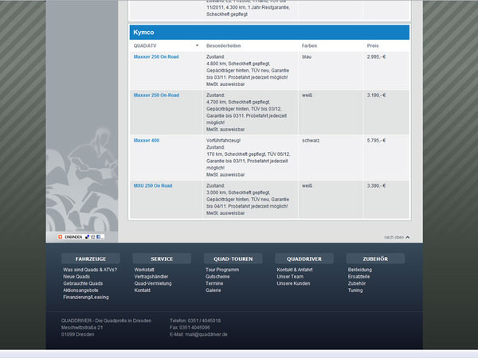The height and width of the screenshot is (358, 478).
Task: Go to Gebrauchte Quads page
Action: (x=83, y=283)
